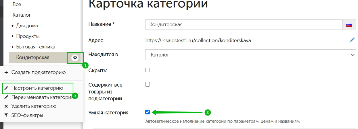Screen dimensions: 358x129
Task: Click the plus icon beside Создать подкатегорию
Action: (x=6, y=73)
